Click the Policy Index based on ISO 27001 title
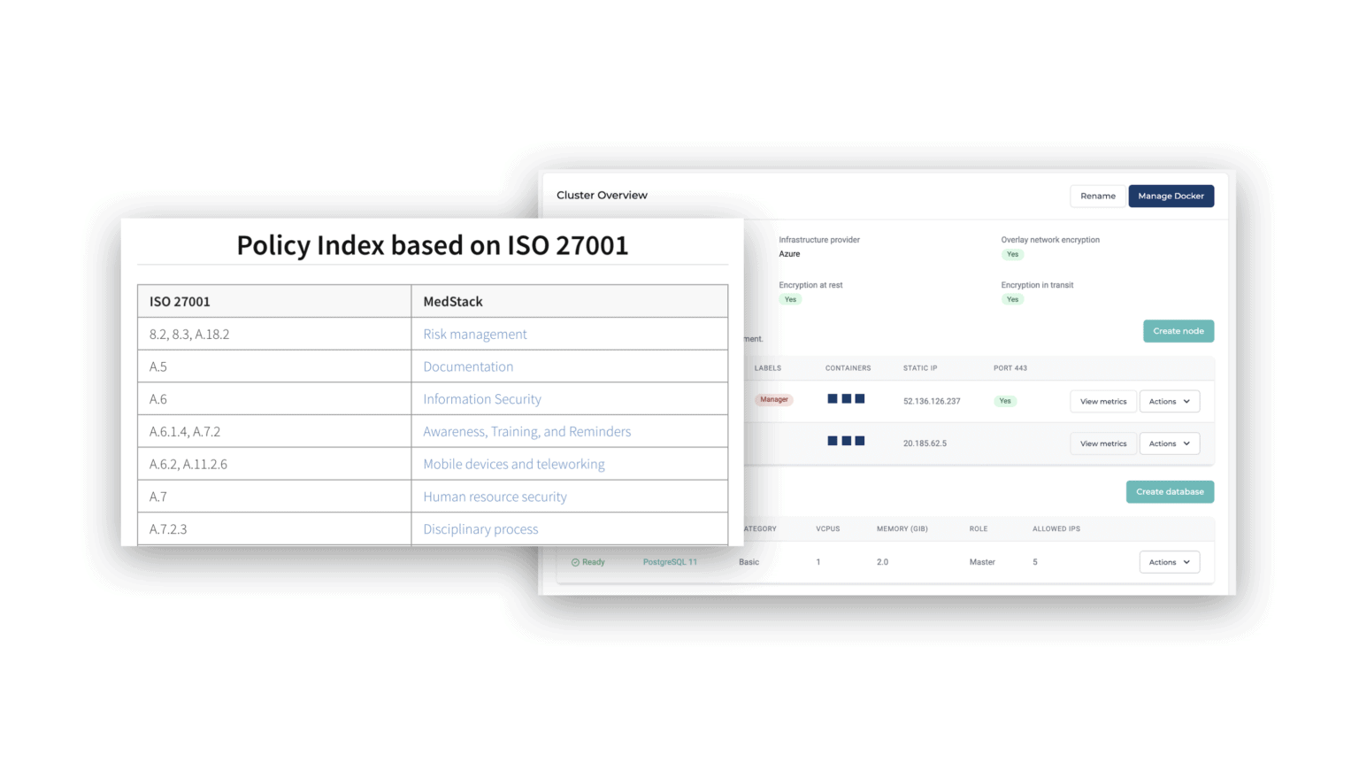The height and width of the screenshot is (763, 1359). (x=433, y=245)
